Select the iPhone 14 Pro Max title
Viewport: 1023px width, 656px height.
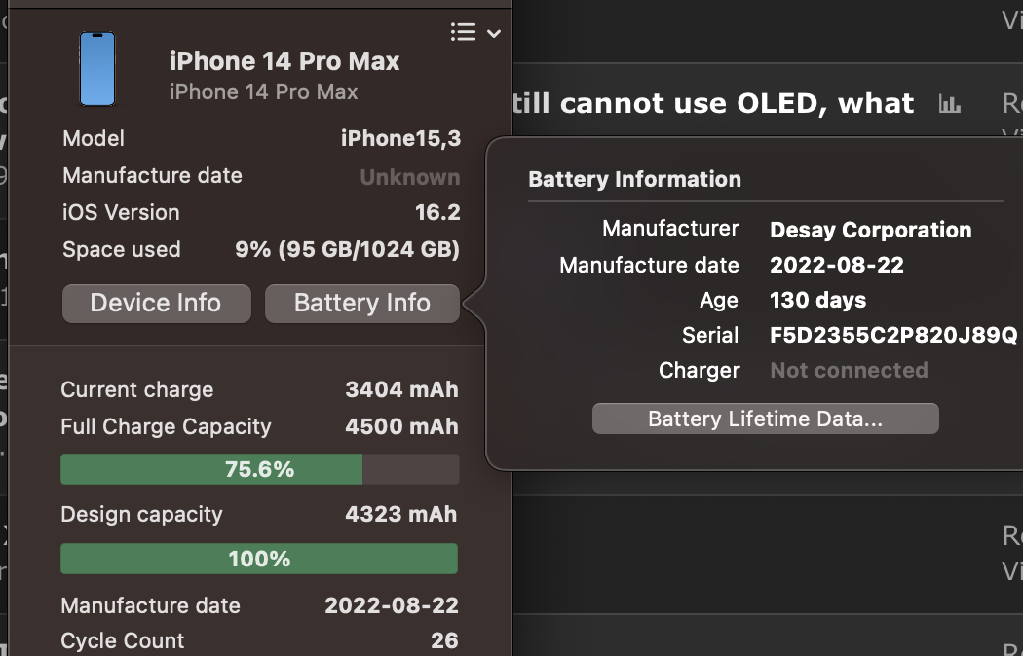(x=284, y=61)
